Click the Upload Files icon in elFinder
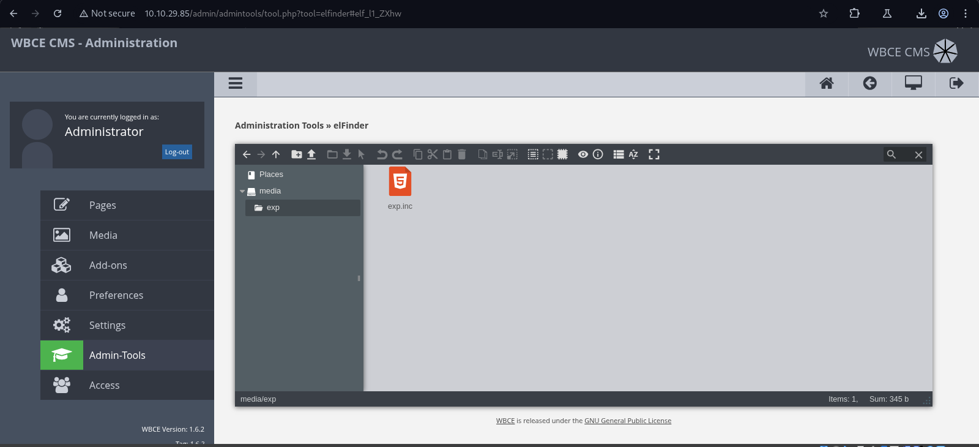The image size is (979, 447). click(311, 154)
